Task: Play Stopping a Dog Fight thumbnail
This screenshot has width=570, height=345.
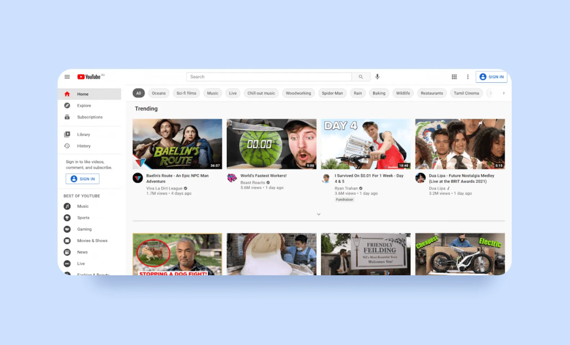Action: coord(177,254)
